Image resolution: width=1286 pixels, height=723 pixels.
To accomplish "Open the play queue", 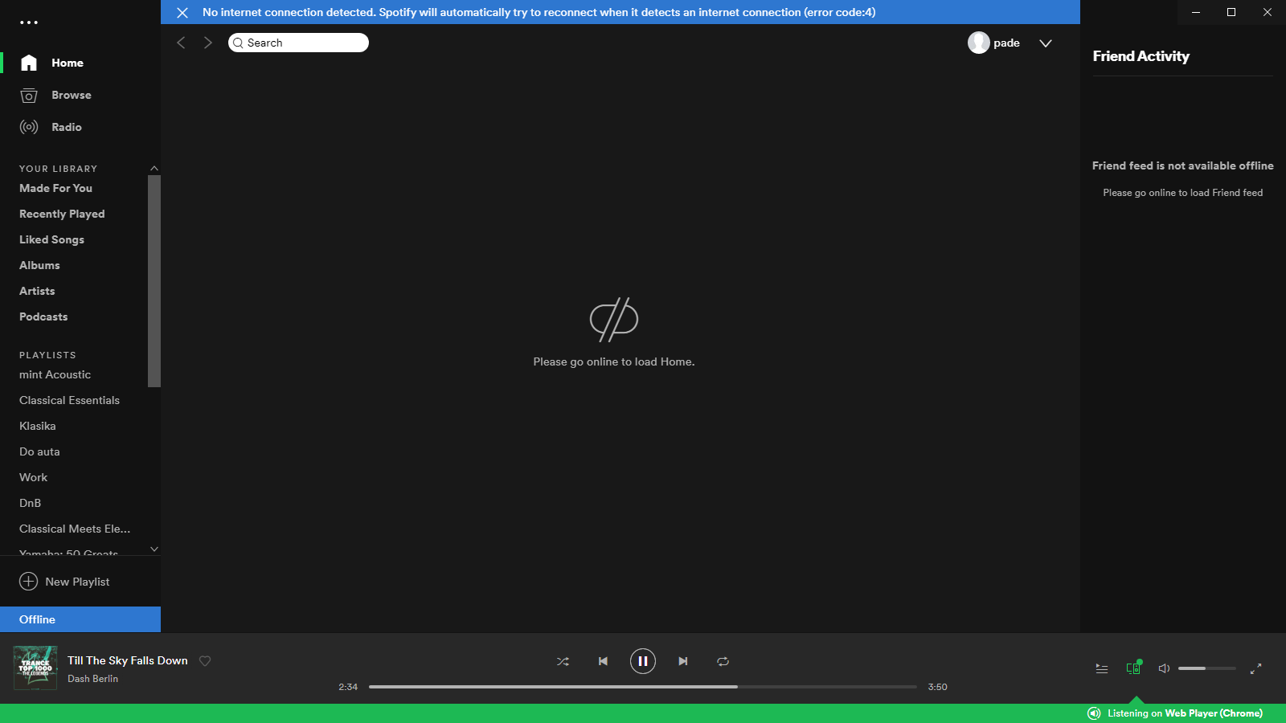I will tap(1102, 668).
